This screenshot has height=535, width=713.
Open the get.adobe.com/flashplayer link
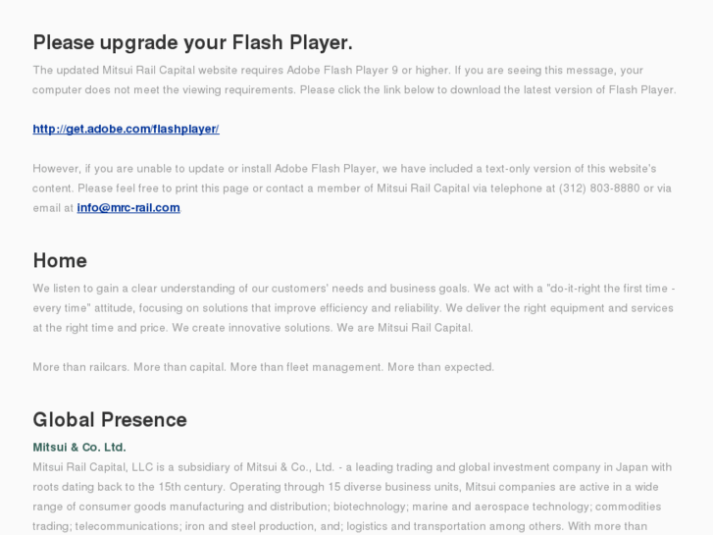point(126,129)
